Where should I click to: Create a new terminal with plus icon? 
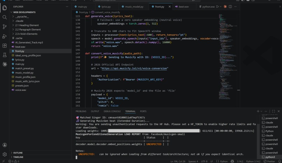[258, 111]
